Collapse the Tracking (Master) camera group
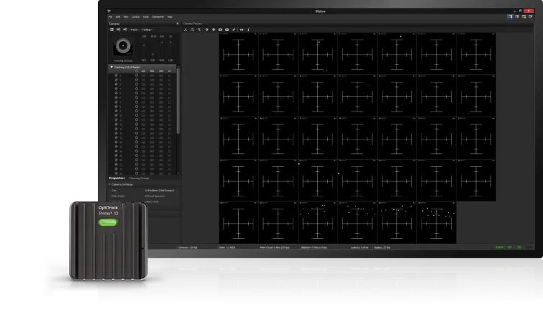 pos(111,67)
